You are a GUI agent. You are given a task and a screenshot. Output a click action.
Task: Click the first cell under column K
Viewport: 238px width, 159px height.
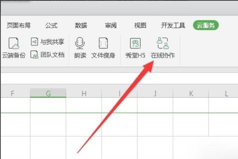(191, 105)
